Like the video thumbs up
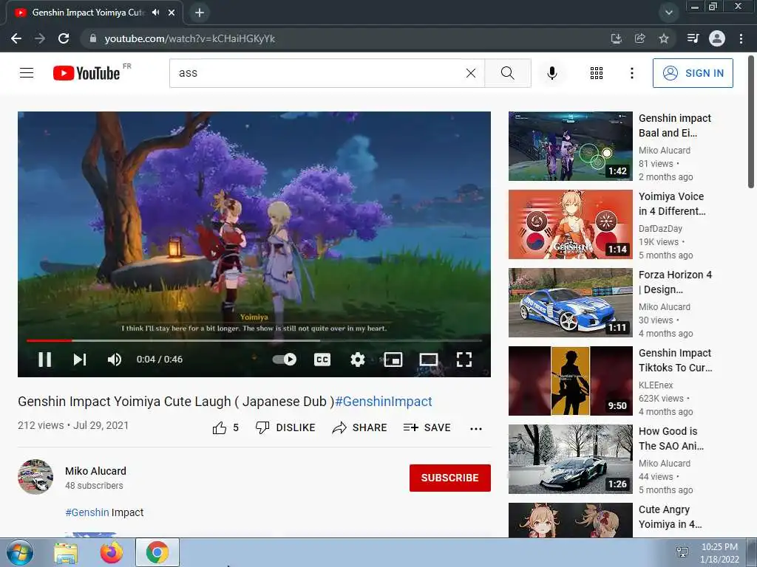This screenshot has height=567, width=757. (225, 427)
